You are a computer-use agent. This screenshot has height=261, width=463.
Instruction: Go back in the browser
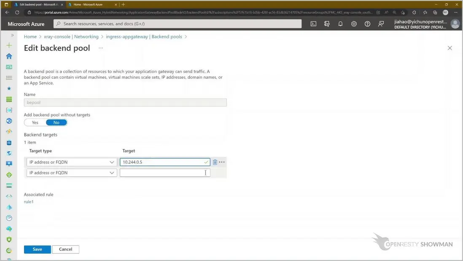(7, 12)
